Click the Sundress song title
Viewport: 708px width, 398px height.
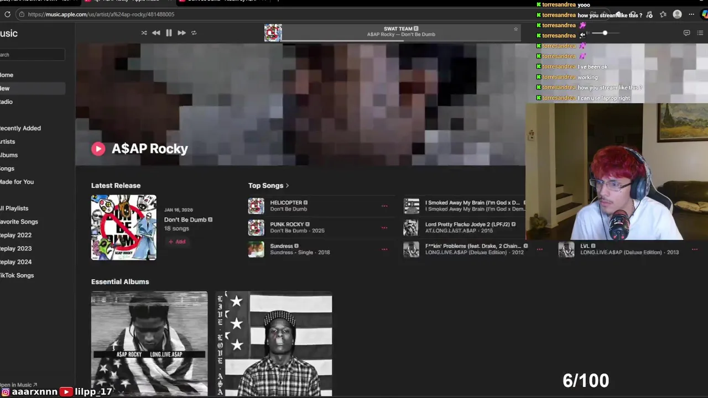tap(282, 246)
